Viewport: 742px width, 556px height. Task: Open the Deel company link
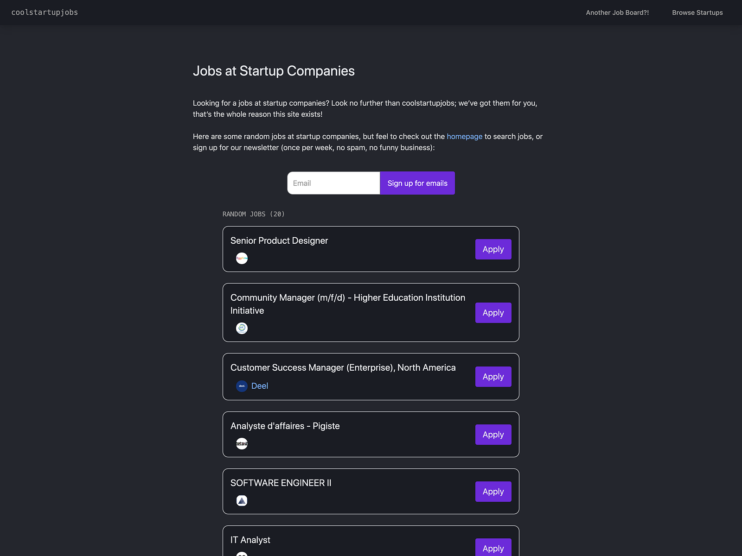coord(260,386)
